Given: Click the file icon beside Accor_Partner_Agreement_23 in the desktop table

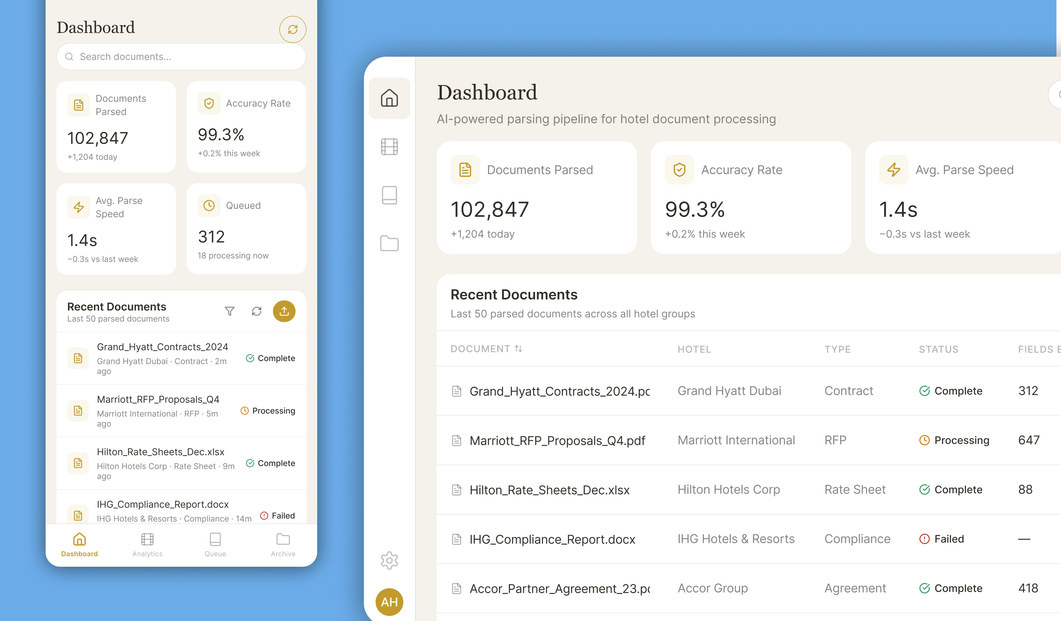Looking at the screenshot, I should (456, 588).
